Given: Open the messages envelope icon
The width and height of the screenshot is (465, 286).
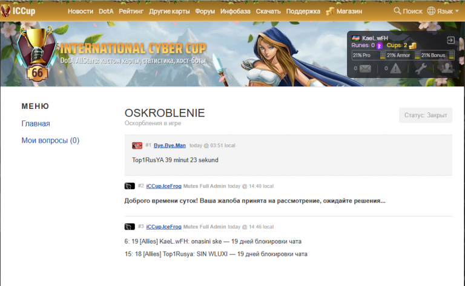Looking at the screenshot, I should pos(365,69).
